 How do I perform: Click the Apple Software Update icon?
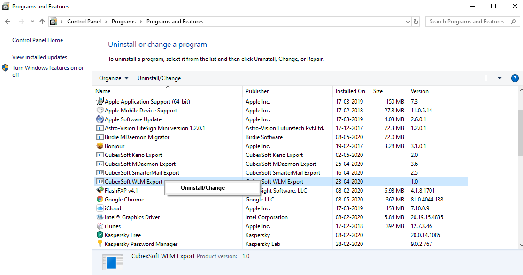100,119
